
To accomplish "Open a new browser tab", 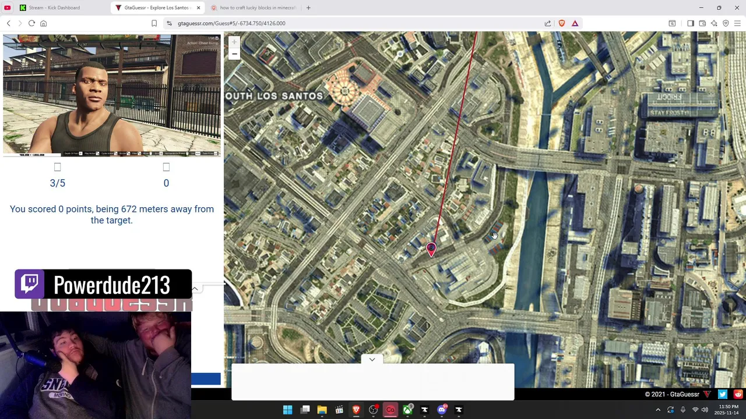I will [x=308, y=8].
